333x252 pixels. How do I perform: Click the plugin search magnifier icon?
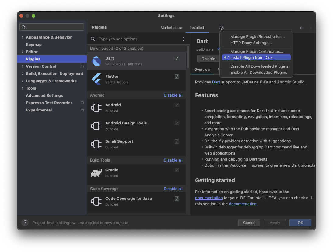click(93, 39)
